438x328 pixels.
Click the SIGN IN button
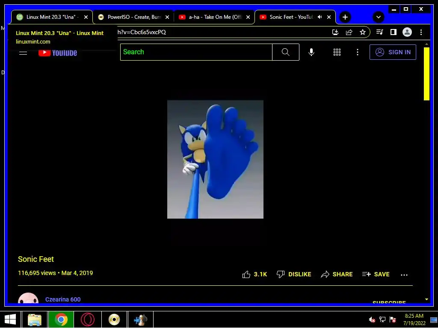pos(393,52)
